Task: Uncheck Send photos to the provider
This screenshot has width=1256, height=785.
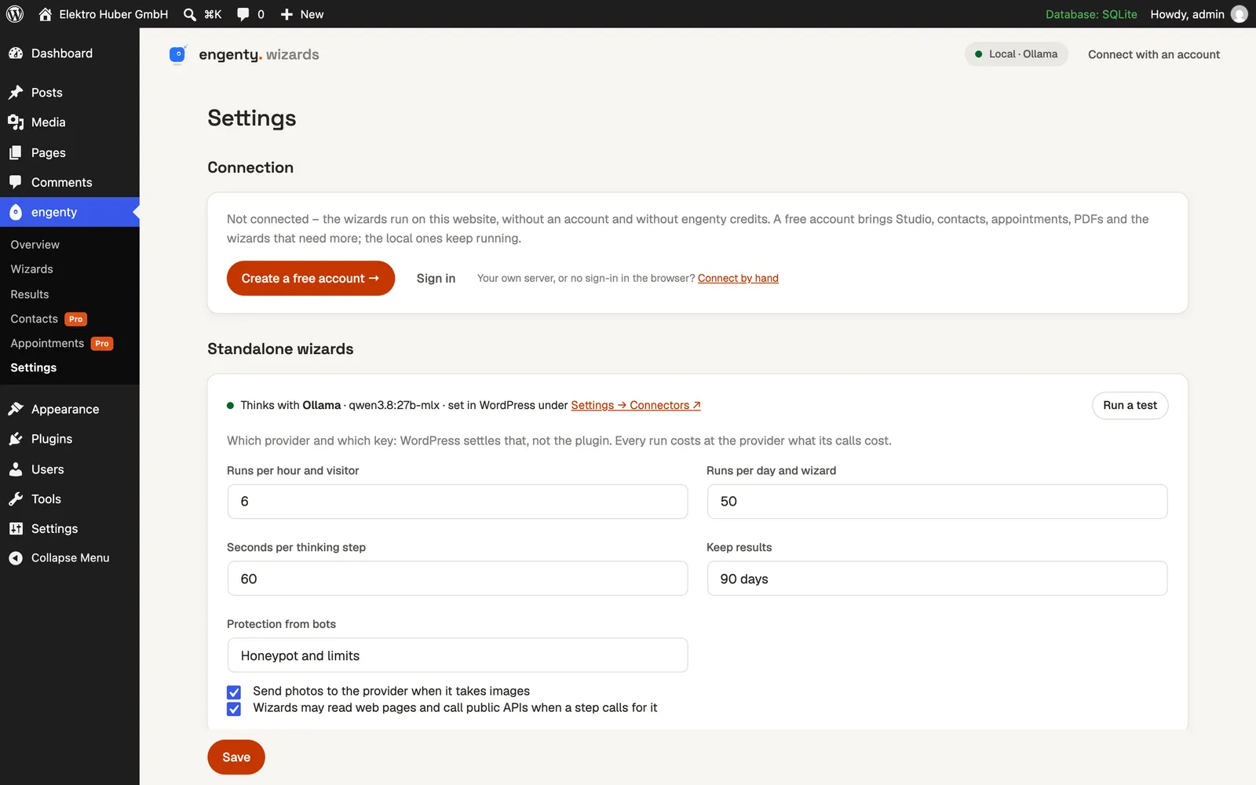Action: pos(234,692)
